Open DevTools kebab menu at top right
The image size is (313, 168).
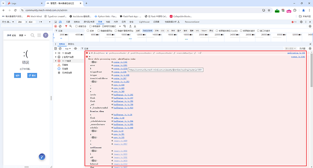(x=306, y=22)
